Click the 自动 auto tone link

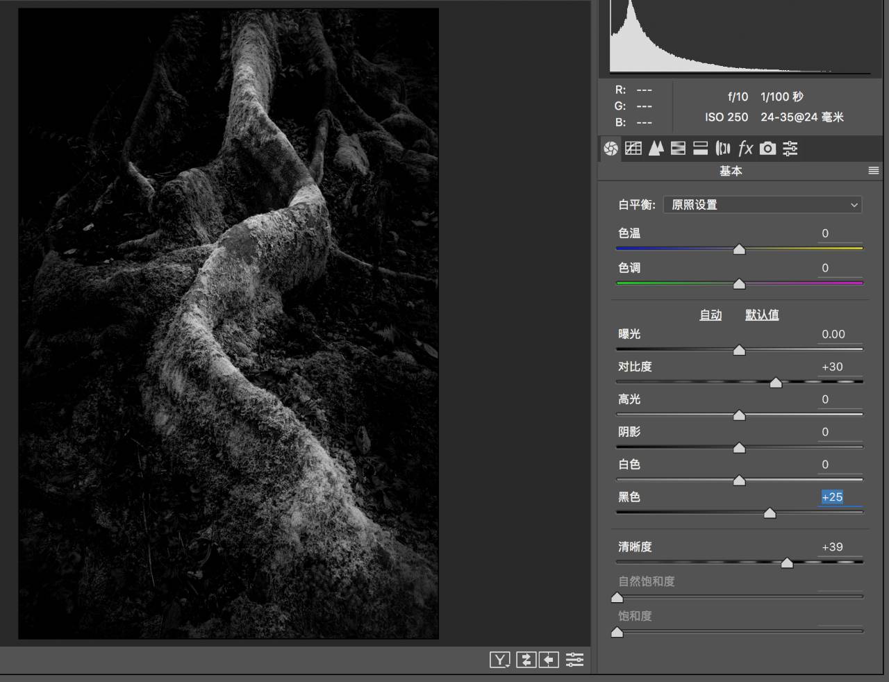(711, 315)
